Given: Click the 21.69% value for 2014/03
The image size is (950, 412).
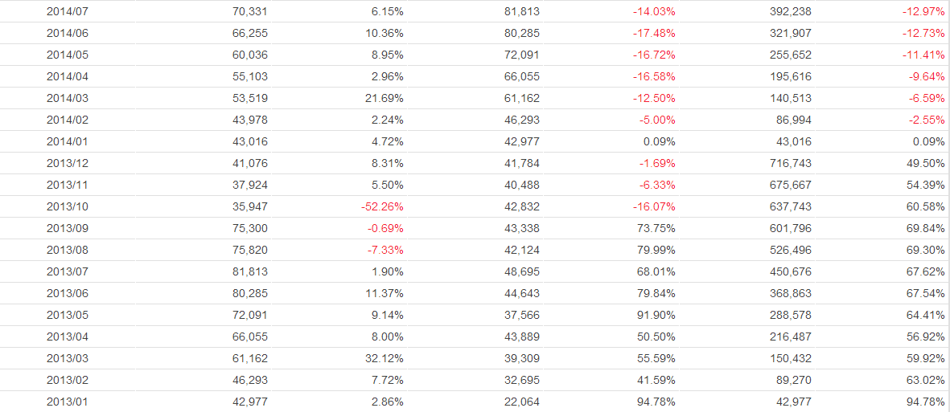Looking at the screenshot, I should coord(384,98).
